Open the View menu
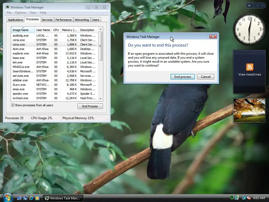269x202 pixels. [x=33, y=13]
